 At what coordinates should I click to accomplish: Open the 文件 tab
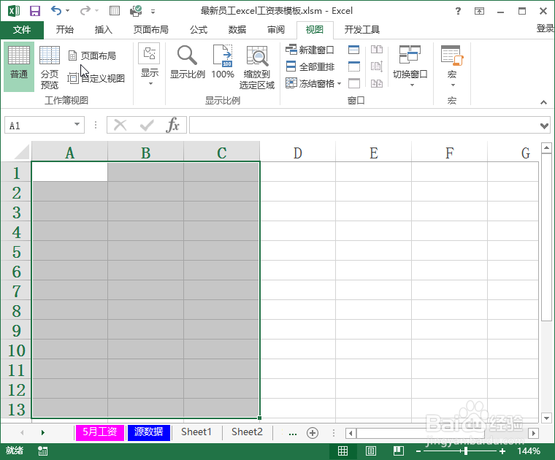(x=22, y=30)
